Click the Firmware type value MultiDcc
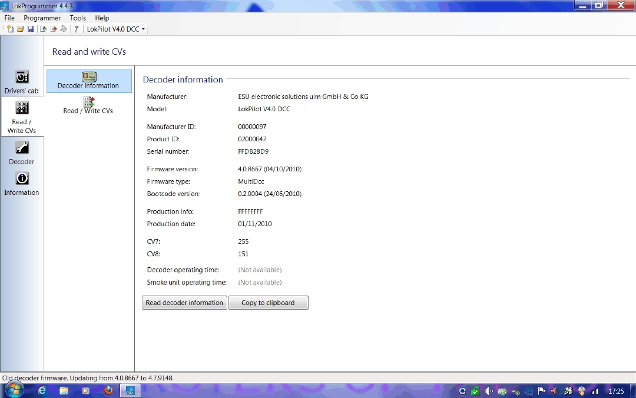The height and width of the screenshot is (398, 636). 251,181
